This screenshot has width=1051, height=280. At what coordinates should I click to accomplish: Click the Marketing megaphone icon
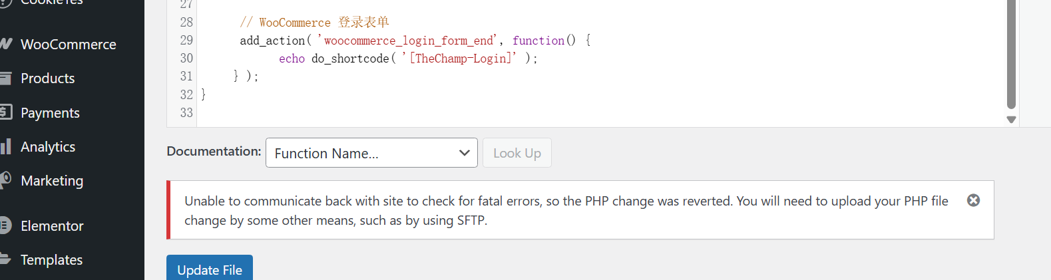pos(5,180)
